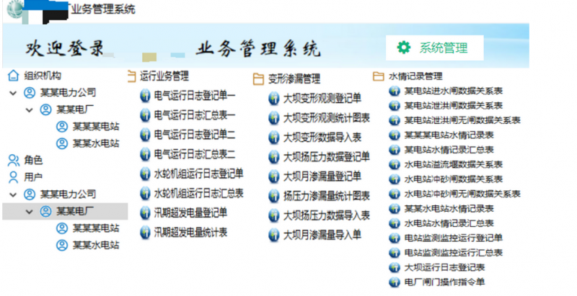Viewport: 577px width, 296px height.
Task: Click the person icon beside 用户
Action: click(x=12, y=176)
